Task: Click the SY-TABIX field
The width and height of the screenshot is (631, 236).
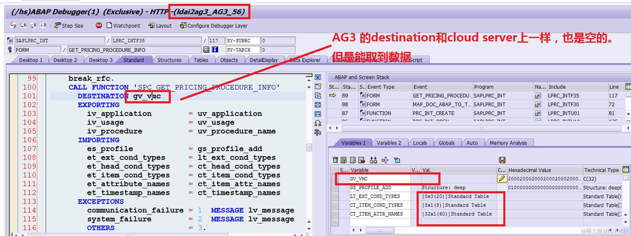Action: tap(243, 49)
